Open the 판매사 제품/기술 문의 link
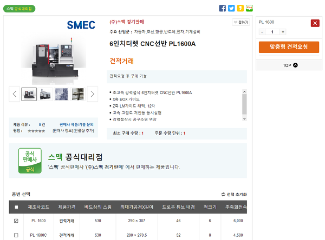 (76, 124)
